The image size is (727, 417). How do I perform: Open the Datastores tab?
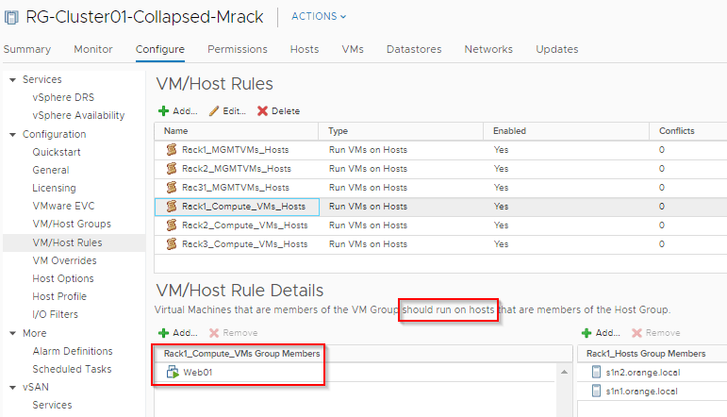click(x=414, y=49)
